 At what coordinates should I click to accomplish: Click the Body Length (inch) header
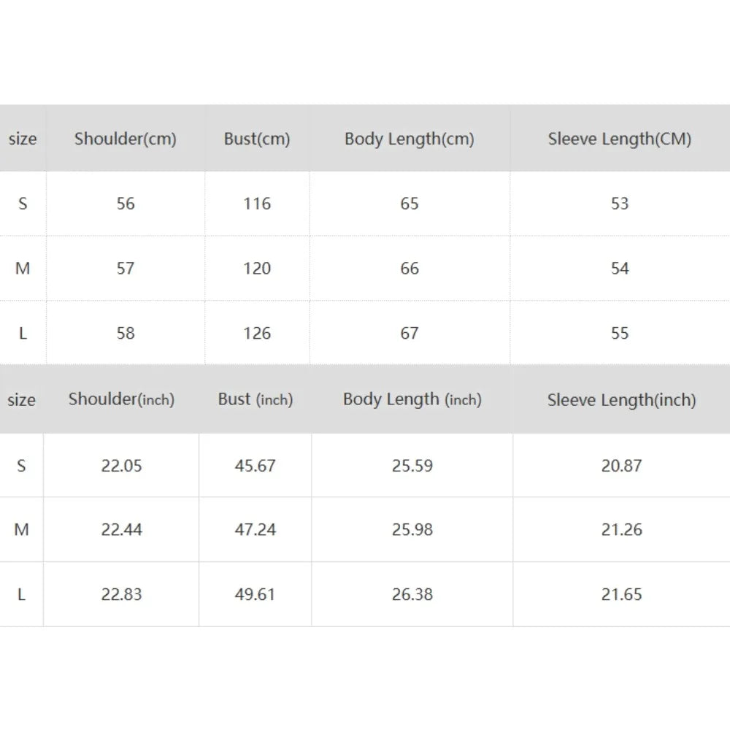[412, 399]
